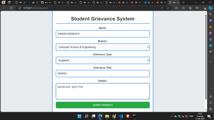Open the Grievance Type dropdown
The height and width of the screenshot is (120, 214).
tap(103, 60)
